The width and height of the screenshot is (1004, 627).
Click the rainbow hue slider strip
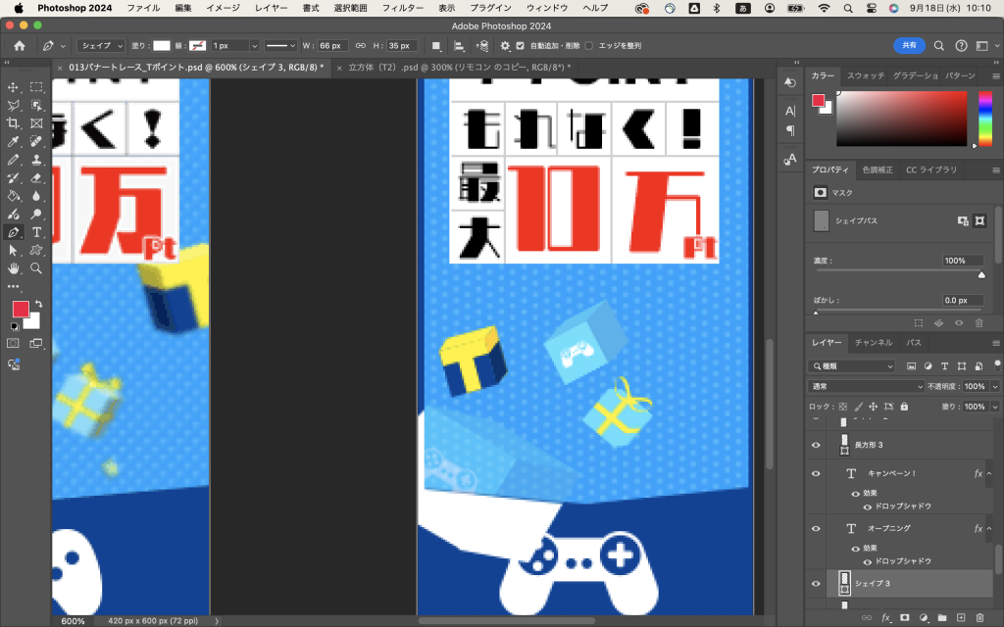984,119
